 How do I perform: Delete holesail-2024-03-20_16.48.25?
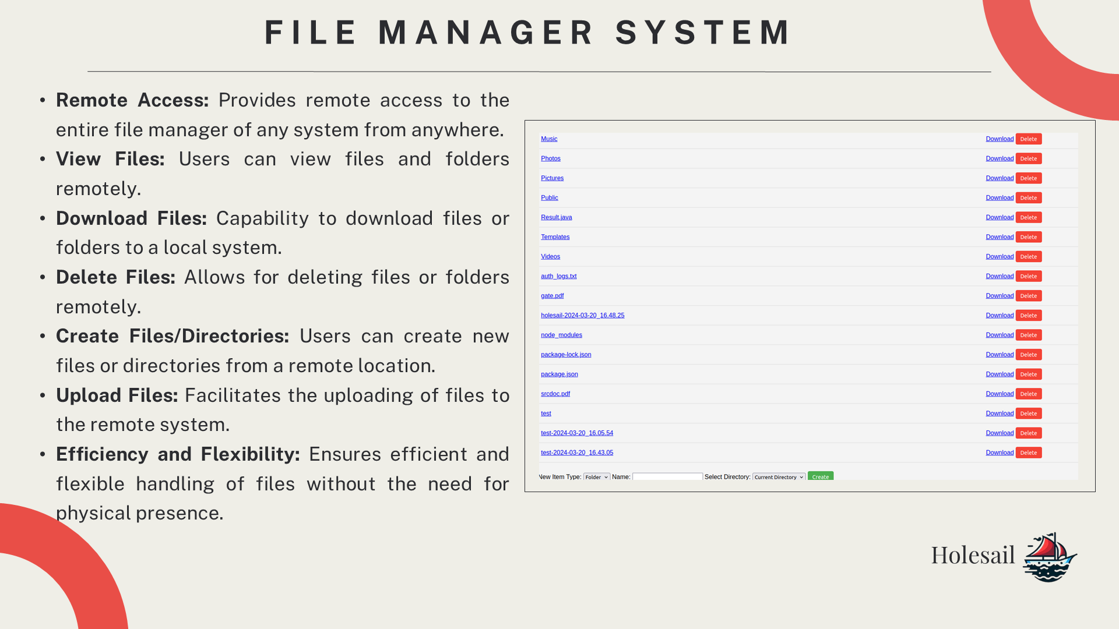[x=1029, y=316]
